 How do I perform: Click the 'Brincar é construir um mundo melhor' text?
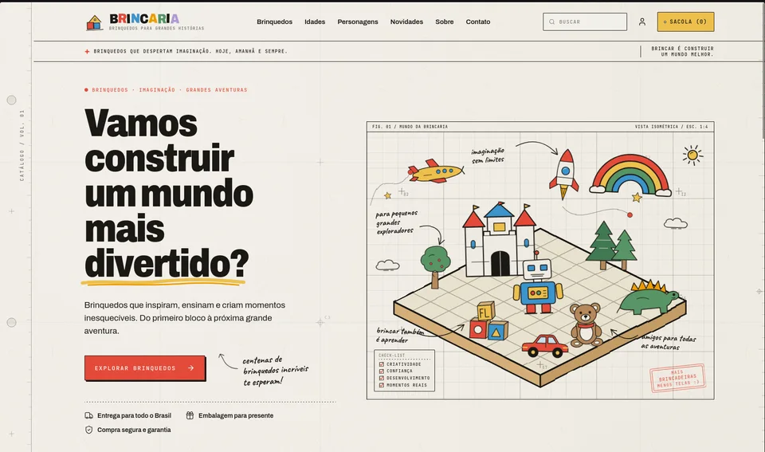point(682,51)
